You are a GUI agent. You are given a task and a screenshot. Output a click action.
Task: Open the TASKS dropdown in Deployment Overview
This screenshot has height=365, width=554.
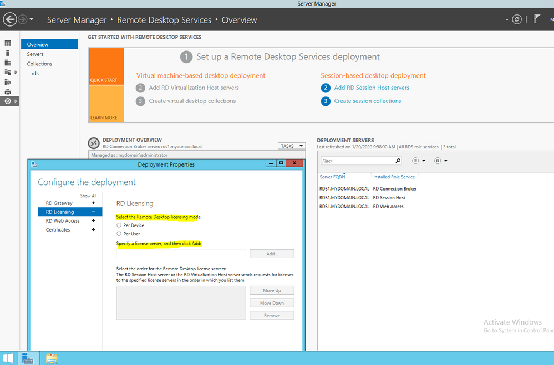292,146
